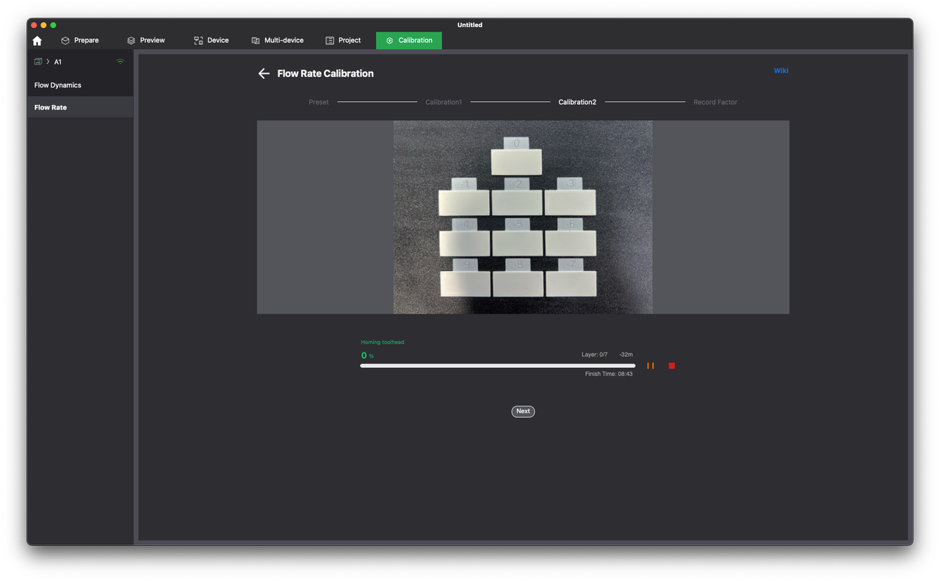Screen dimensions: 940x581
Task: Switch to the Preview tab
Action: click(x=145, y=40)
